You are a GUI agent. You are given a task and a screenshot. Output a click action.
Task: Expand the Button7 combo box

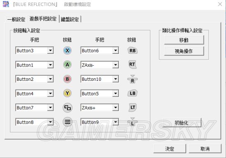[x=50, y=108]
